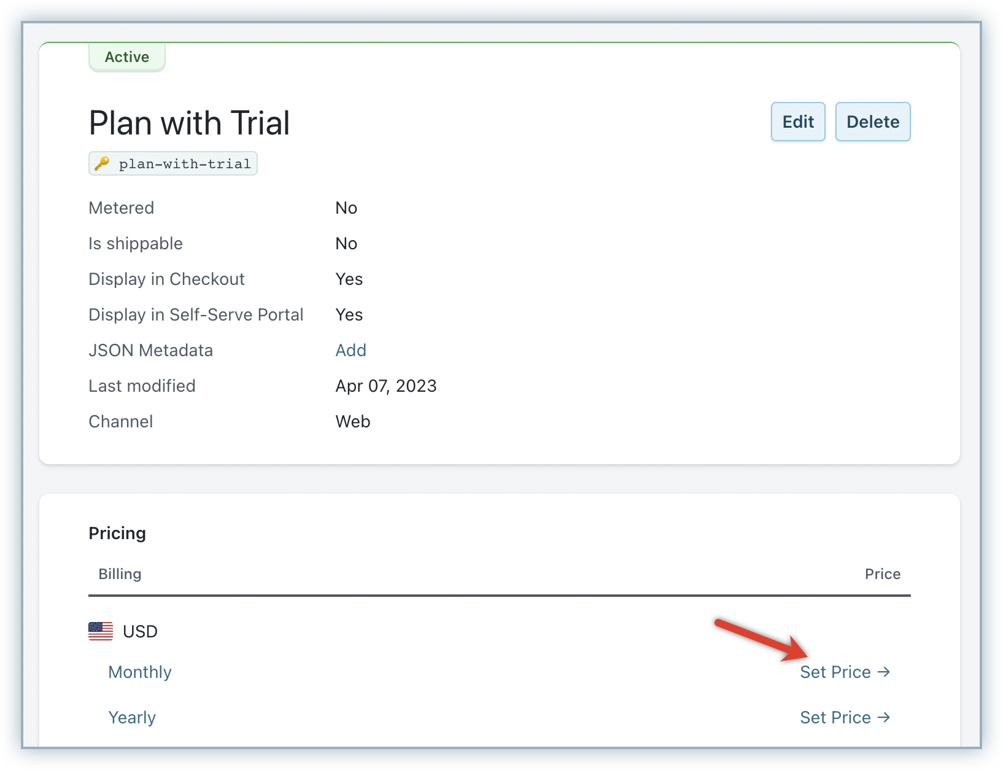Click the key icon beside plan-with-trial
The image size is (1003, 770).
click(x=102, y=163)
